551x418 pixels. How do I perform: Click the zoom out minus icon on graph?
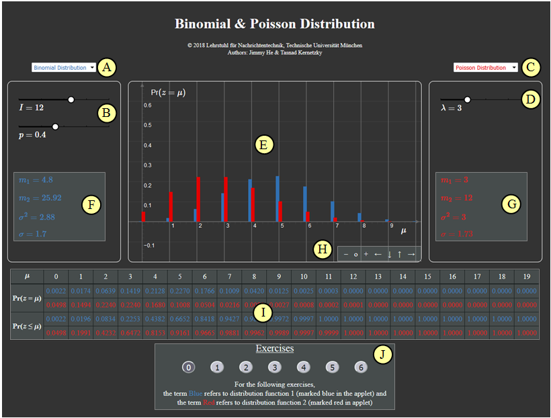[x=345, y=254]
